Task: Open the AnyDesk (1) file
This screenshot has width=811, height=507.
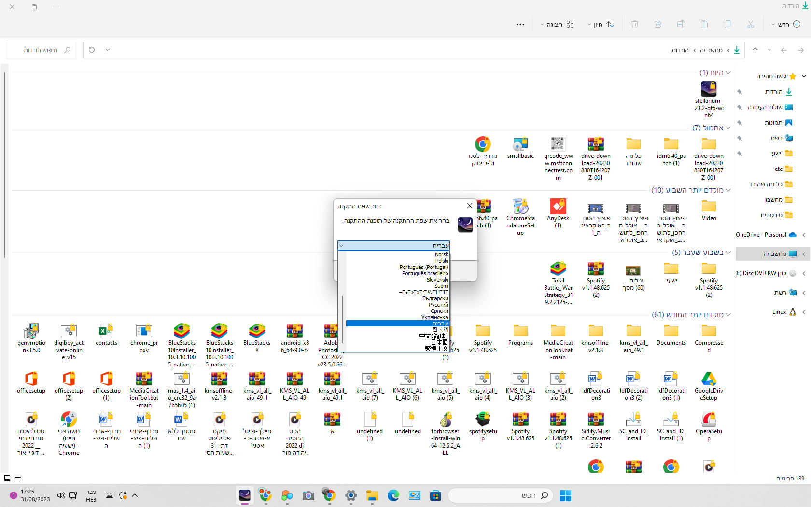Action: 558,213
